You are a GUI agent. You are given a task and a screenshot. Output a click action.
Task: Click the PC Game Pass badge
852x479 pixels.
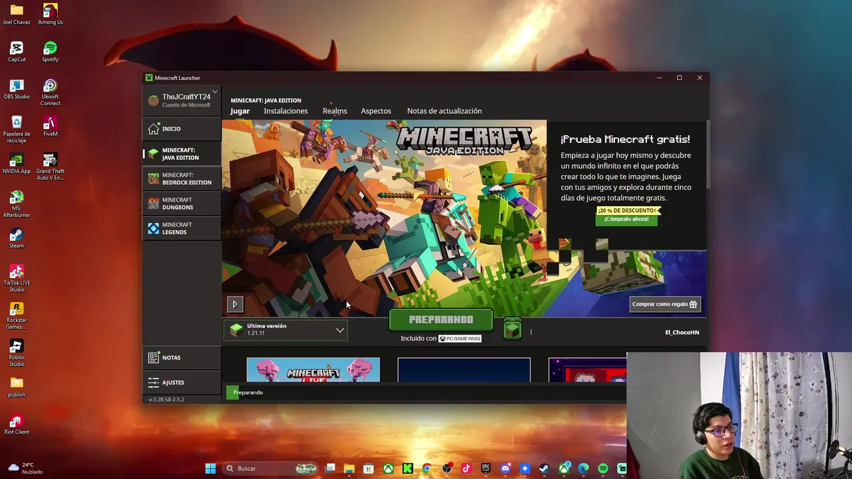[460, 339]
